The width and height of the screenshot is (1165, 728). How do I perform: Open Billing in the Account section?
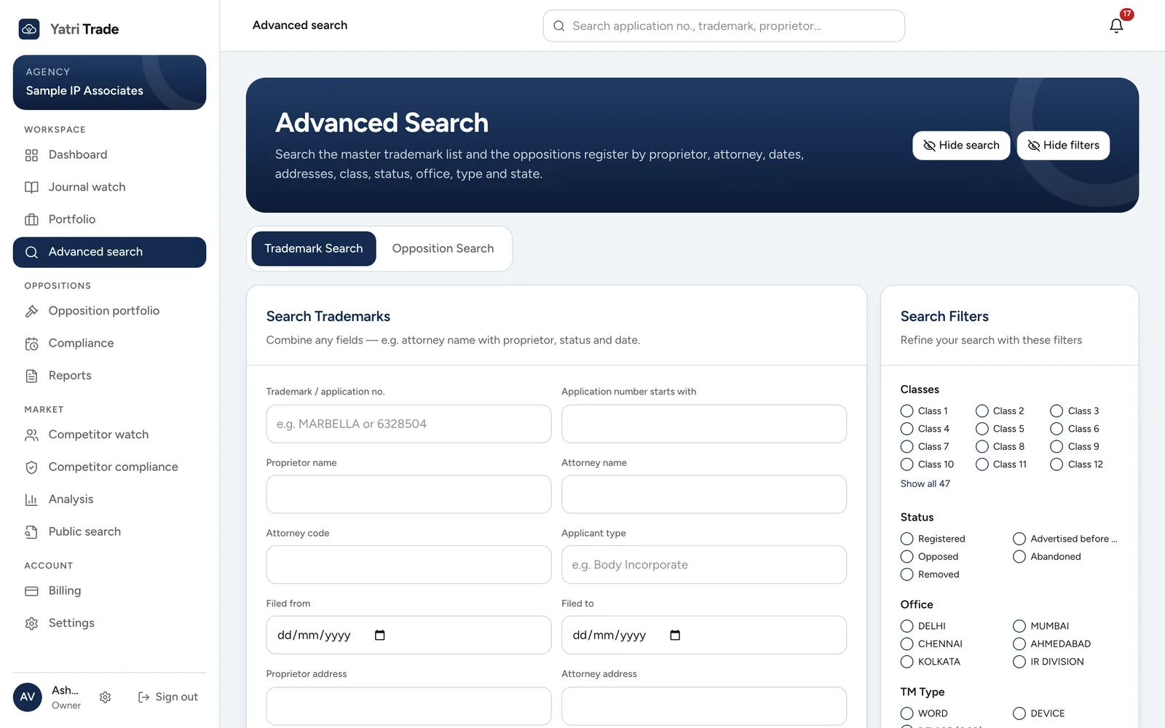coord(109,591)
